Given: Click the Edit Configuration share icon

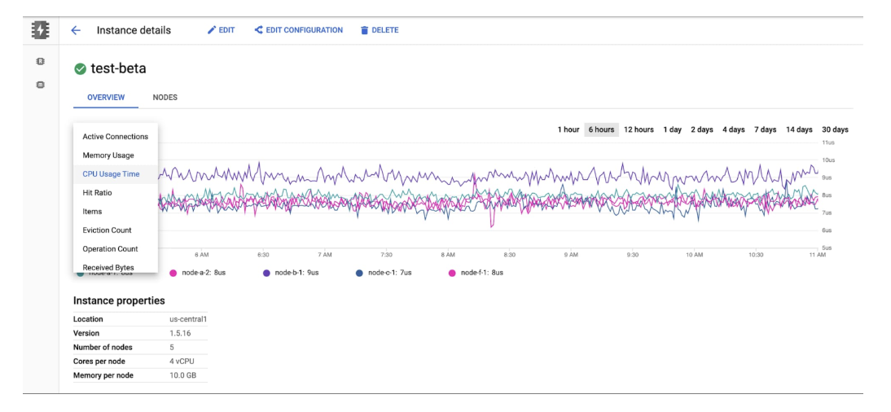Looking at the screenshot, I should point(259,30).
